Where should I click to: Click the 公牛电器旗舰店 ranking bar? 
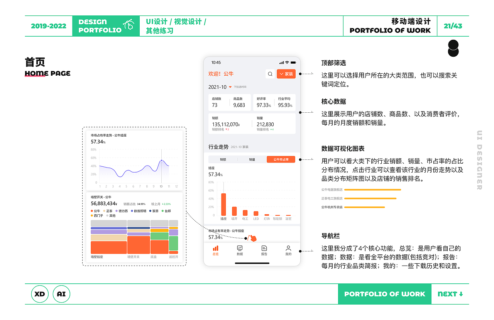click(x=372, y=190)
